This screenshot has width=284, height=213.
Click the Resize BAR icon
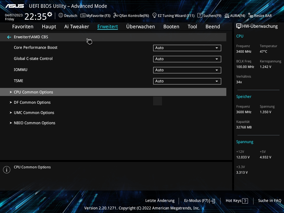pos(251,16)
